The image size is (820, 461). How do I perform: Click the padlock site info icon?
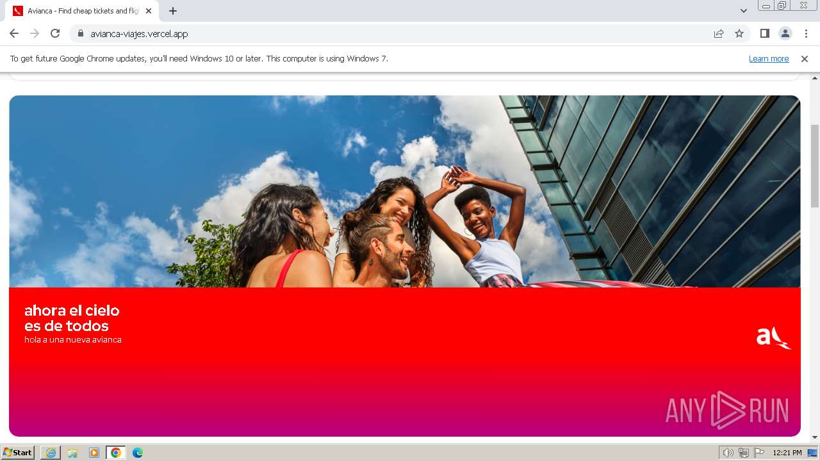coord(81,34)
